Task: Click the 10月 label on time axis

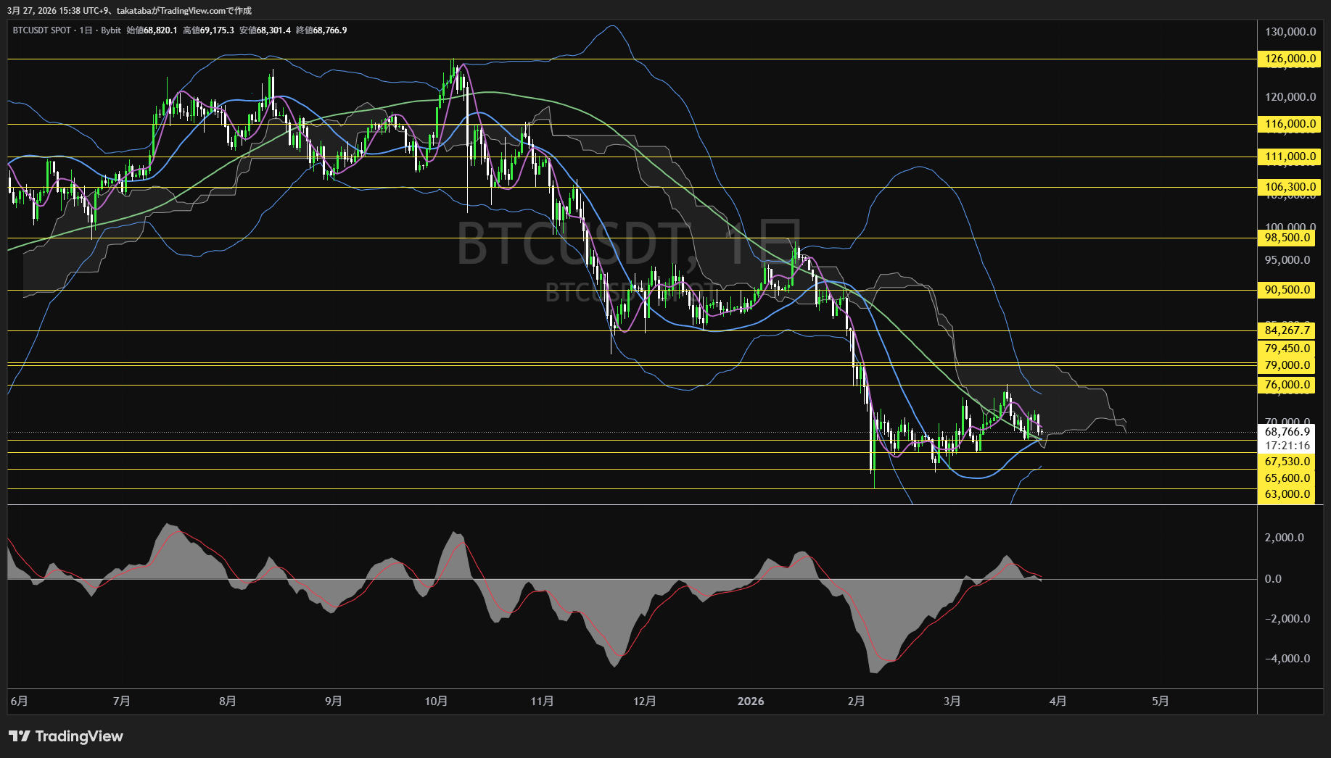Action: pos(436,701)
